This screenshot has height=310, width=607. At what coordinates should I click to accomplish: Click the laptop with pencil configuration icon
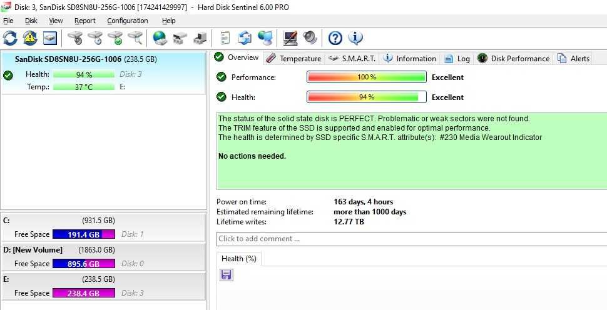(x=290, y=38)
